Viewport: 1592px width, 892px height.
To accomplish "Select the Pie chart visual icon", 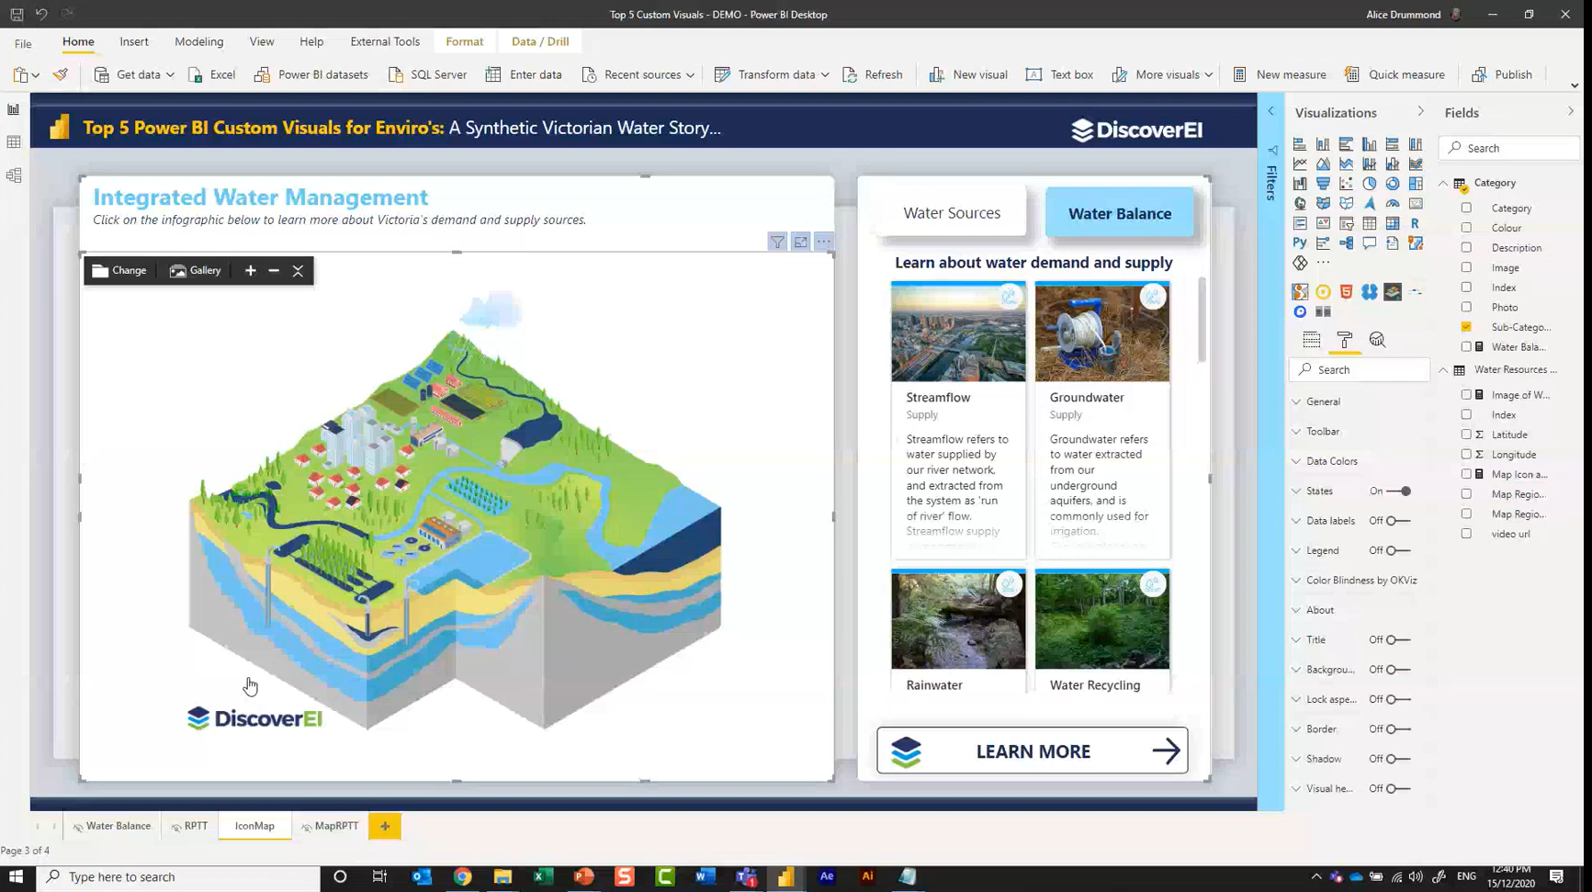I will pos(1368,183).
